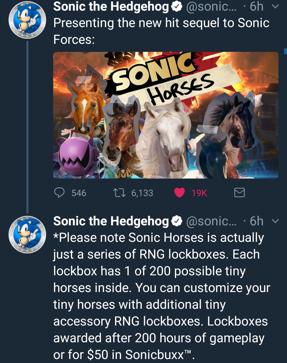
Task: View the 6,133 retweets count
Action: pyautogui.click(x=142, y=193)
